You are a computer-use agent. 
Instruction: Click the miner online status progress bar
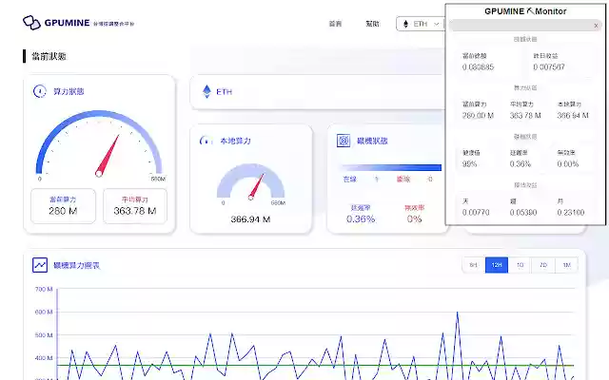click(x=391, y=167)
